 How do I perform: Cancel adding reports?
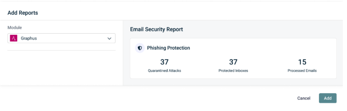pos(304,98)
